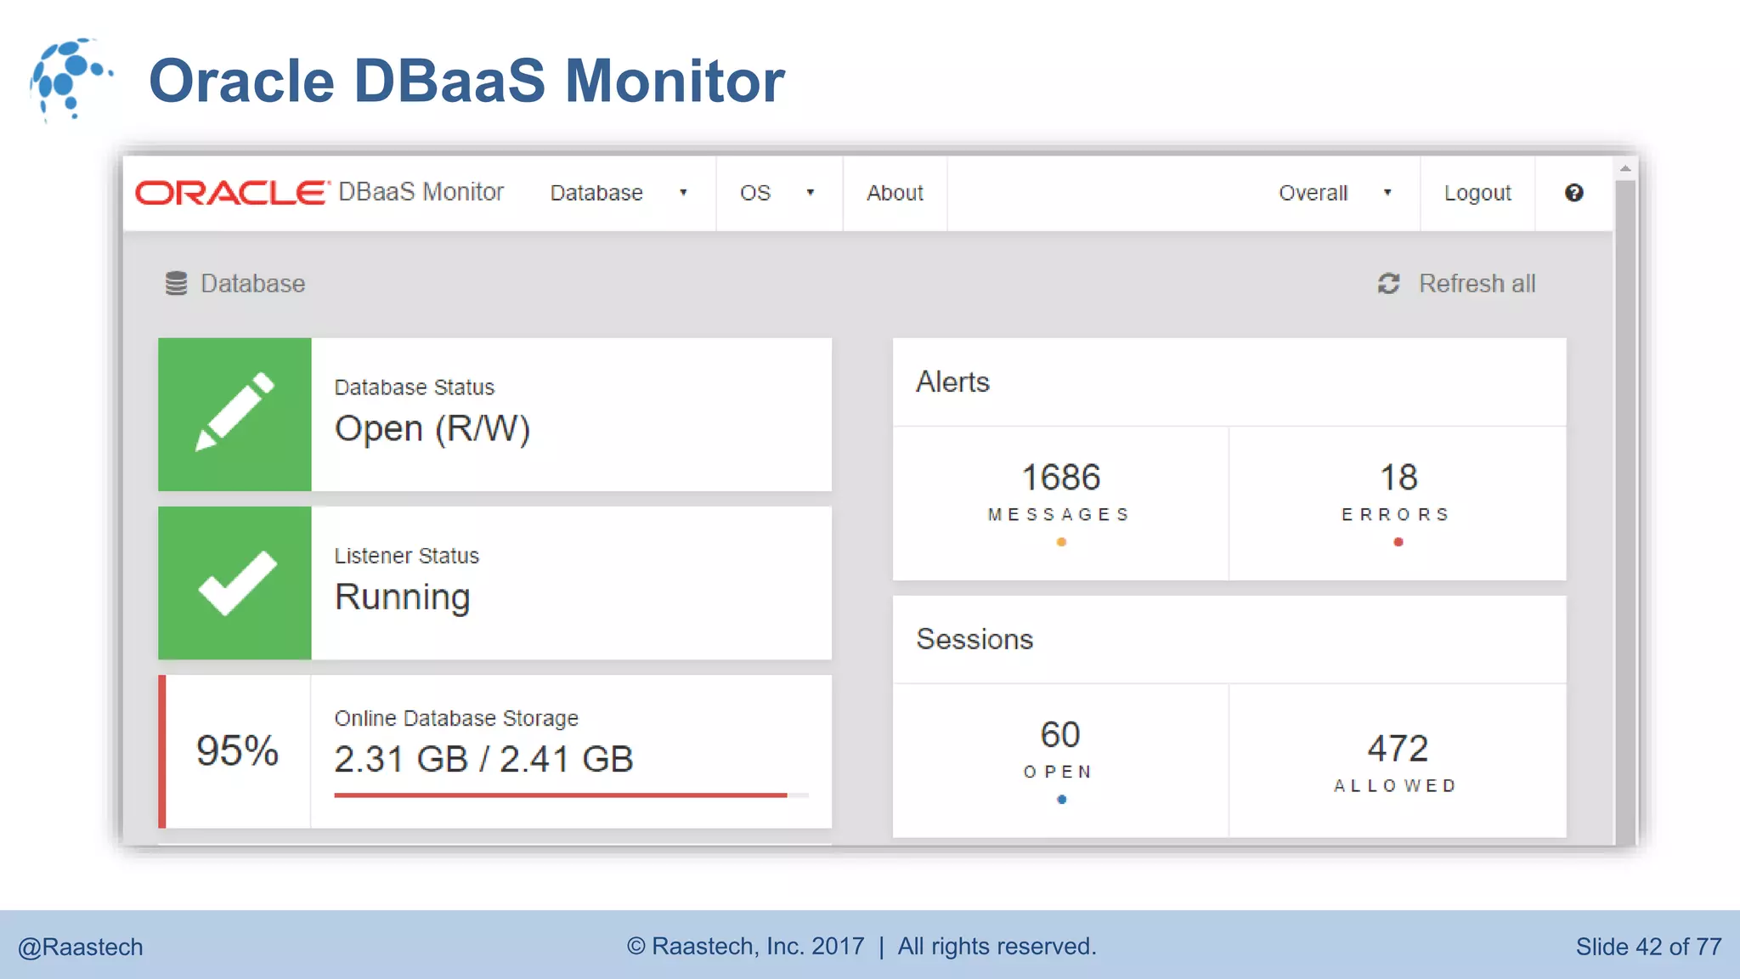Click the orange dot under Messages

(x=1061, y=542)
